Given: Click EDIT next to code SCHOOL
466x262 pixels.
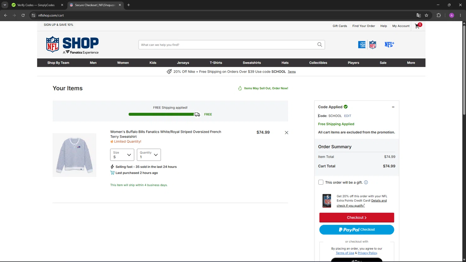Looking at the screenshot, I should (x=348, y=116).
